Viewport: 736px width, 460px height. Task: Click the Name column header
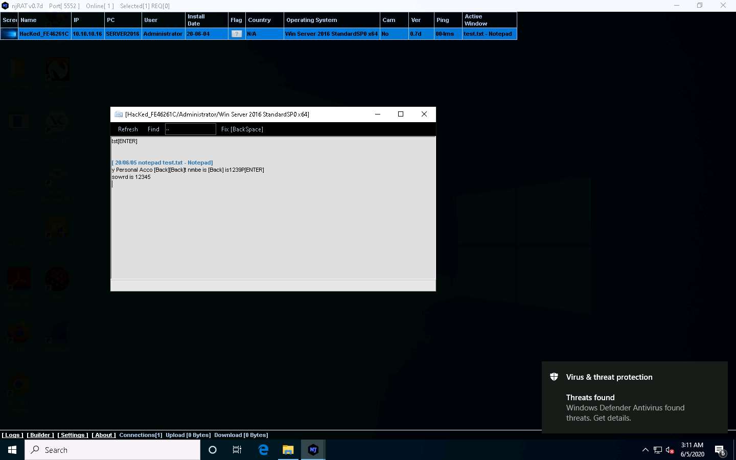click(44, 20)
